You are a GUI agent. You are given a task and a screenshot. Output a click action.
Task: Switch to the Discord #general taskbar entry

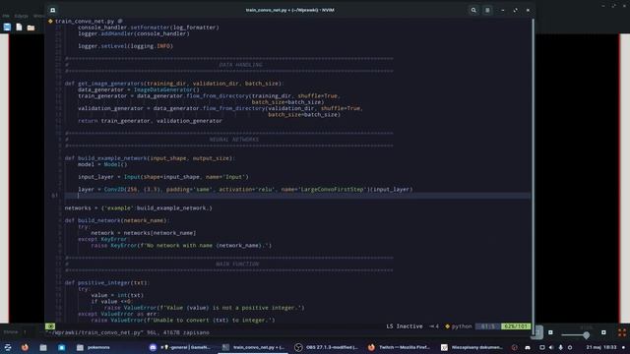[x=180, y=347]
